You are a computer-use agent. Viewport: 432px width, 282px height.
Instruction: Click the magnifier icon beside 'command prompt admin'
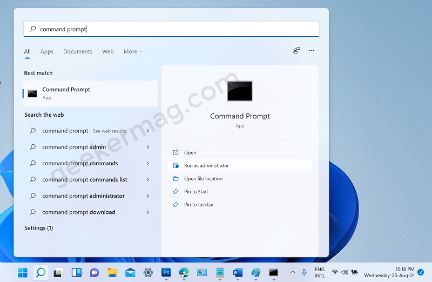[x=32, y=147]
